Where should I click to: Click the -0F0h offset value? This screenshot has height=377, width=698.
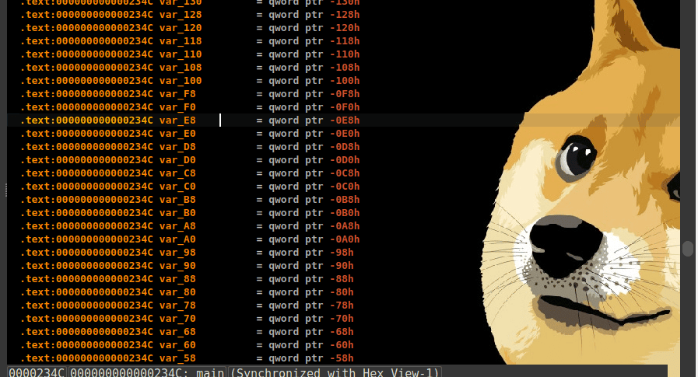coord(345,107)
